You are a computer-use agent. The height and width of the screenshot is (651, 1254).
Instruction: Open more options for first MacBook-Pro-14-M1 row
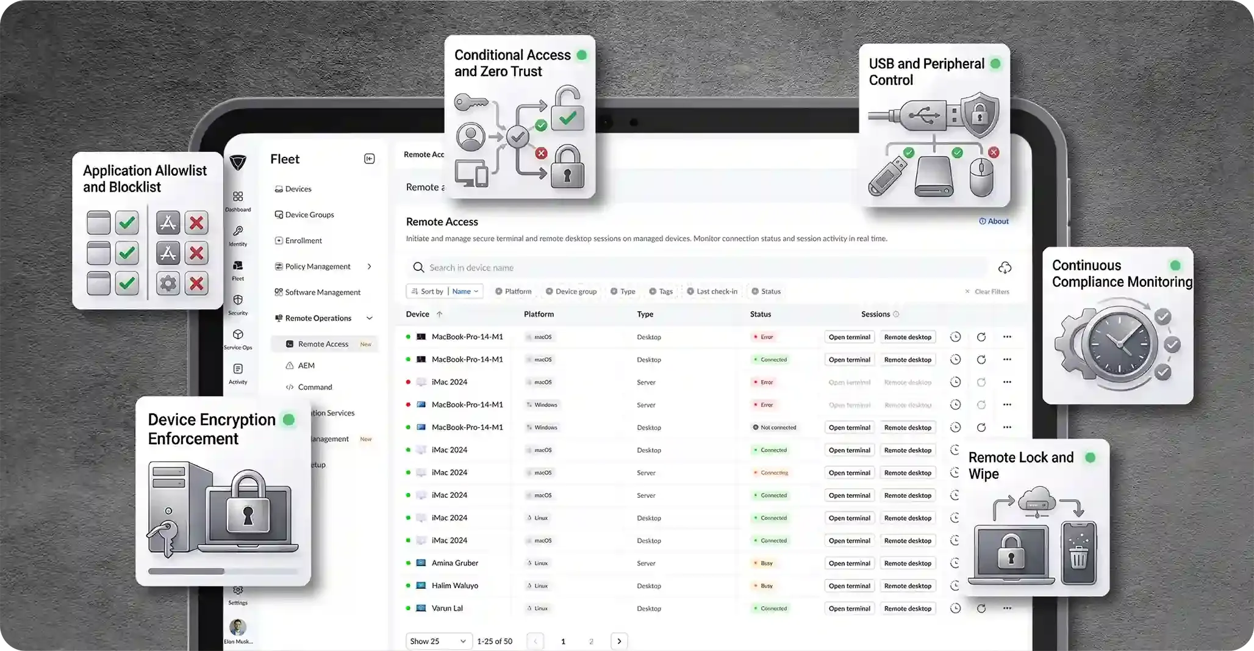[1007, 337]
